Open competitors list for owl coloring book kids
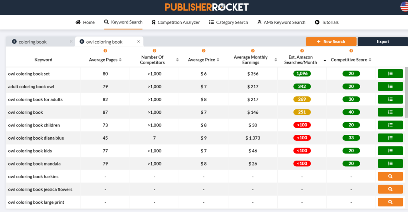408x212 pixels. coord(390,151)
